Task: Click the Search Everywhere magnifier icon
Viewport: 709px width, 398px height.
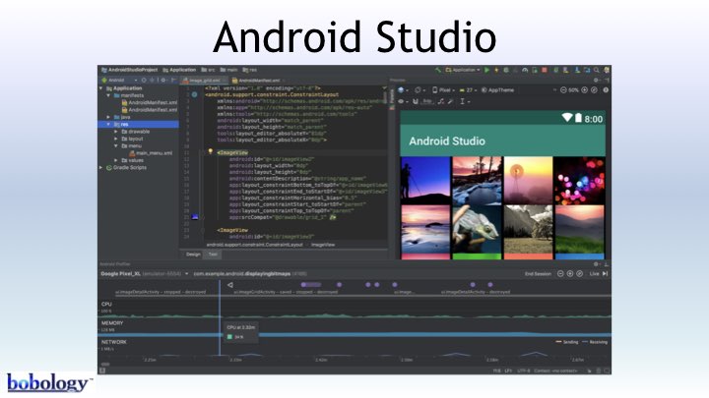Action: [x=597, y=70]
